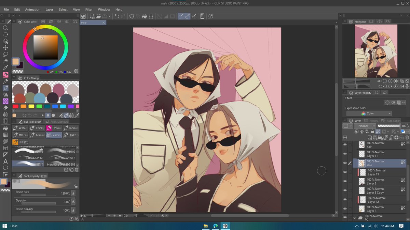Switch to the History tab
The image size is (410, 230).
374,121
